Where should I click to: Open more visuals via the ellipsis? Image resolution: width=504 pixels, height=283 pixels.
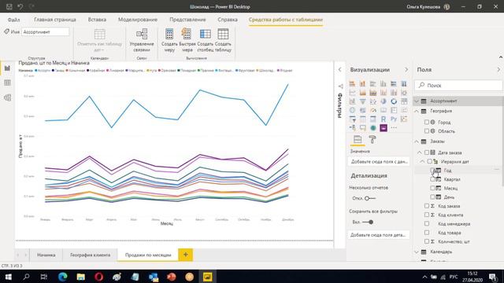394,127
